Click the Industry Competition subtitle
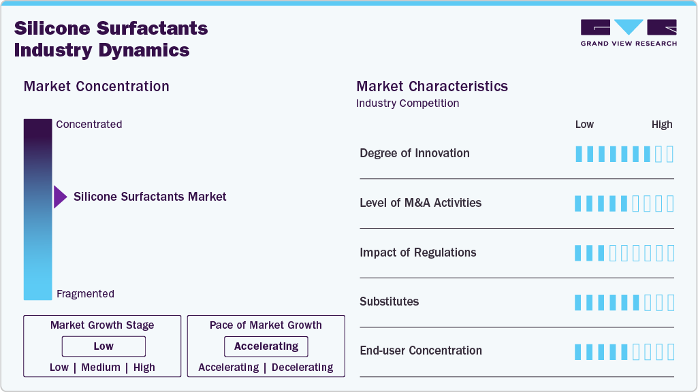The image size is (698, 392). [x=407, y=103]
